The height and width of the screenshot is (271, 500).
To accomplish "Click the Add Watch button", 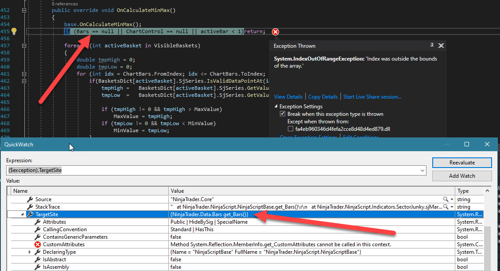I will click(x=462, y=176).
